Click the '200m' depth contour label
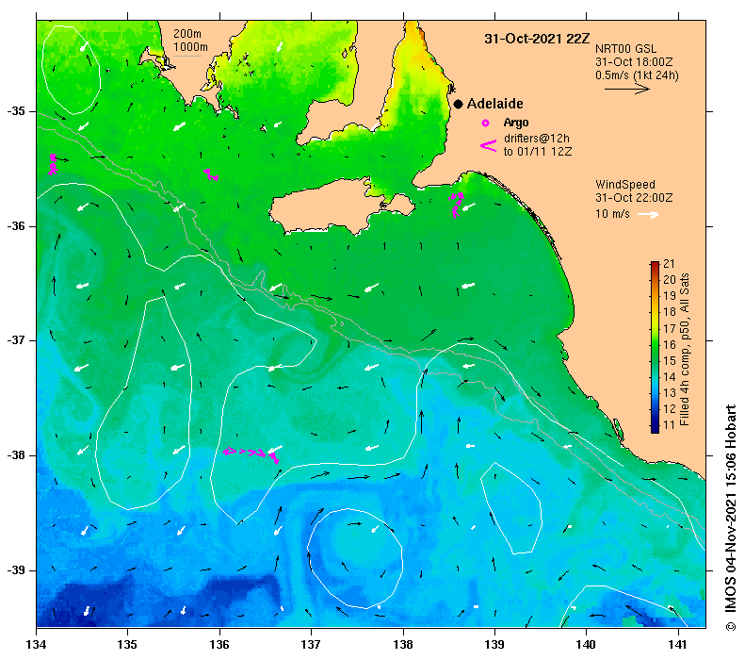This screenshot has width=745, height=660. pos(187,34)
